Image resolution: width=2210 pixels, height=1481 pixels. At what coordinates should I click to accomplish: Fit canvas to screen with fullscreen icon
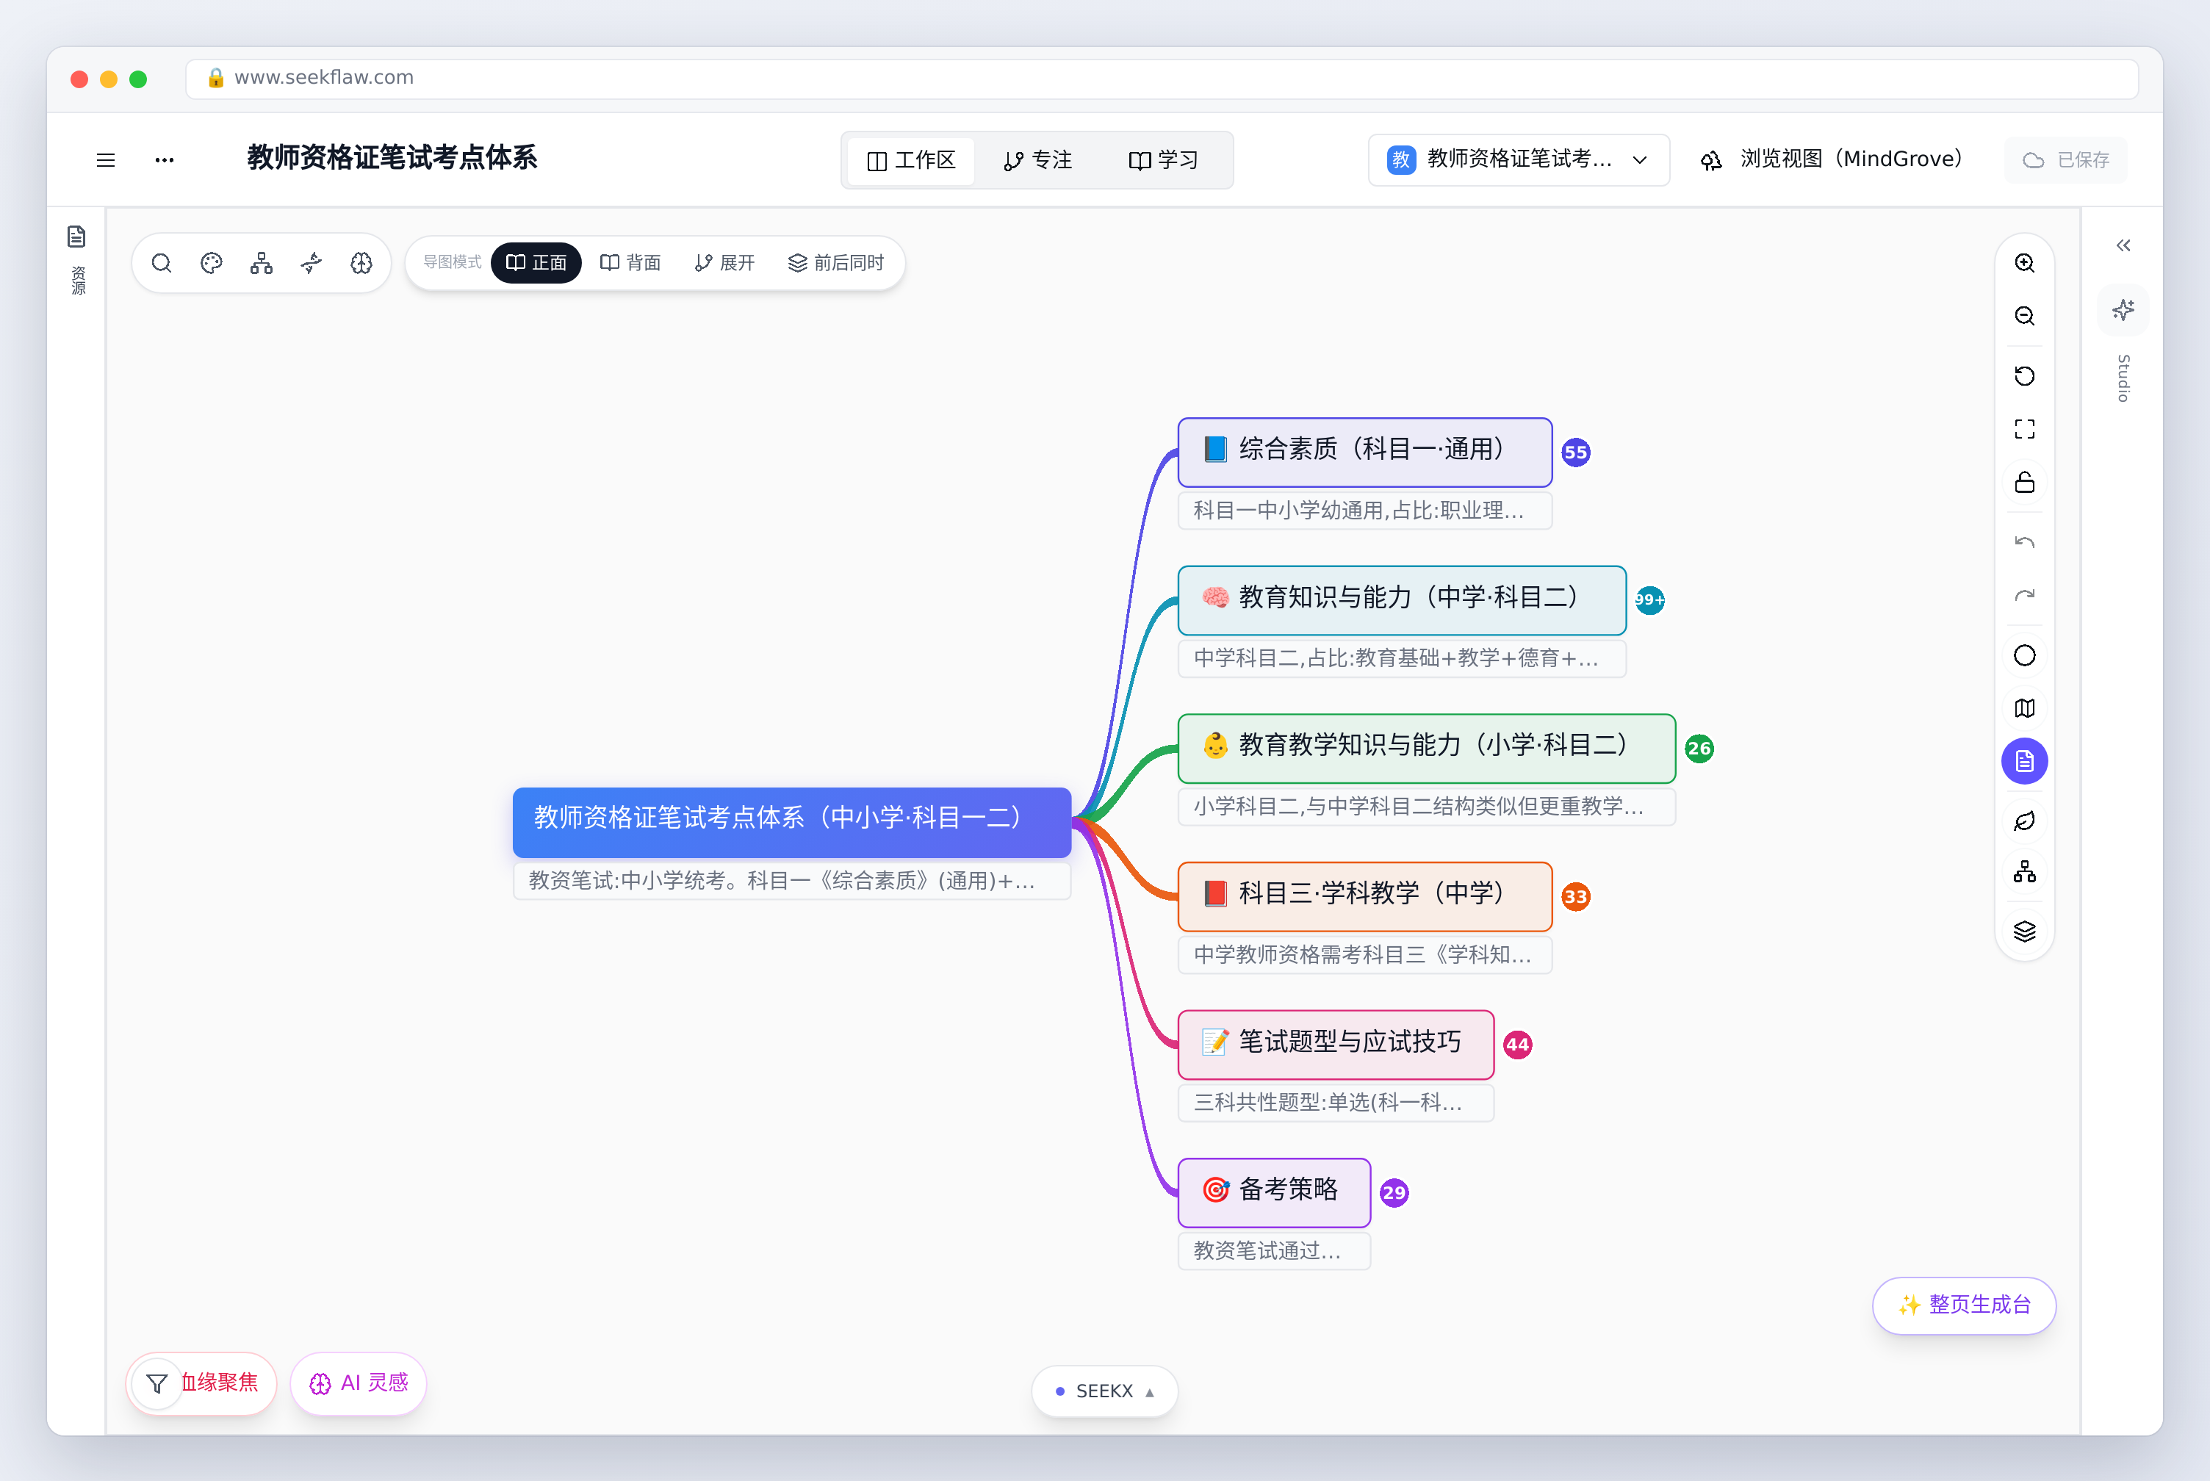point(2024,429)
